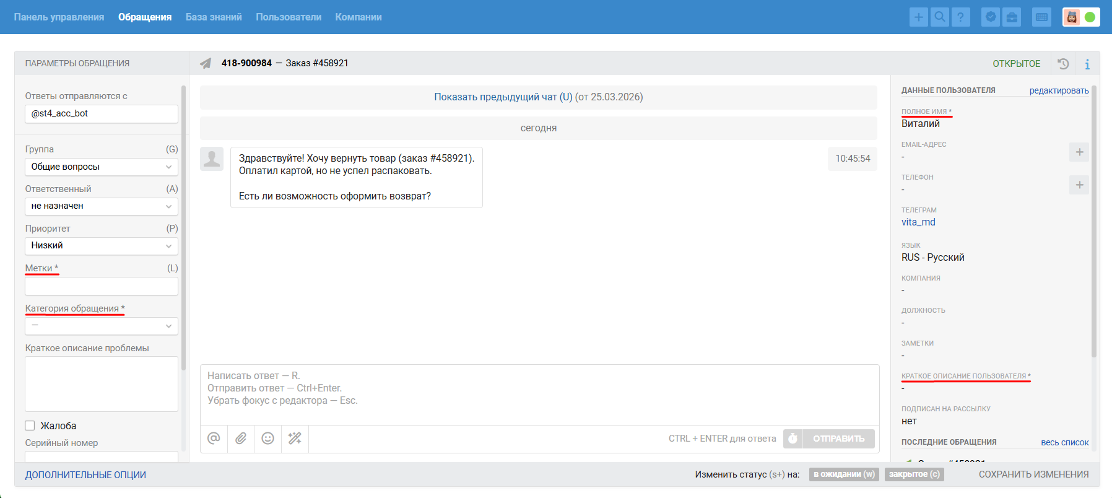This screenshot has width=1112, height=498.
Task: Click the message timestamp 10:45:54
Action: pyautogui.click(x=853, y=159)
